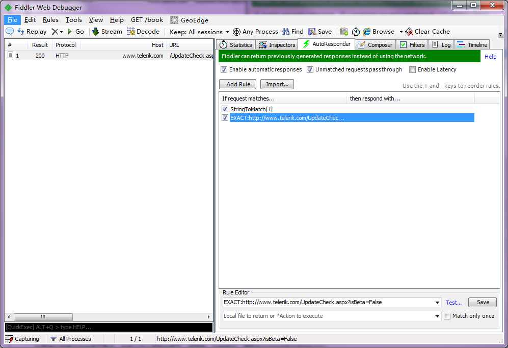Click Clear Cache in toolbar

[x=427, y=32]
